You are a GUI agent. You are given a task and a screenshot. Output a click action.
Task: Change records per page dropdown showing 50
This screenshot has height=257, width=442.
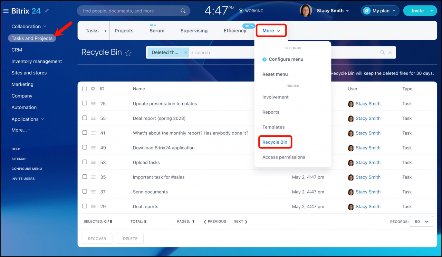point(421,222)
